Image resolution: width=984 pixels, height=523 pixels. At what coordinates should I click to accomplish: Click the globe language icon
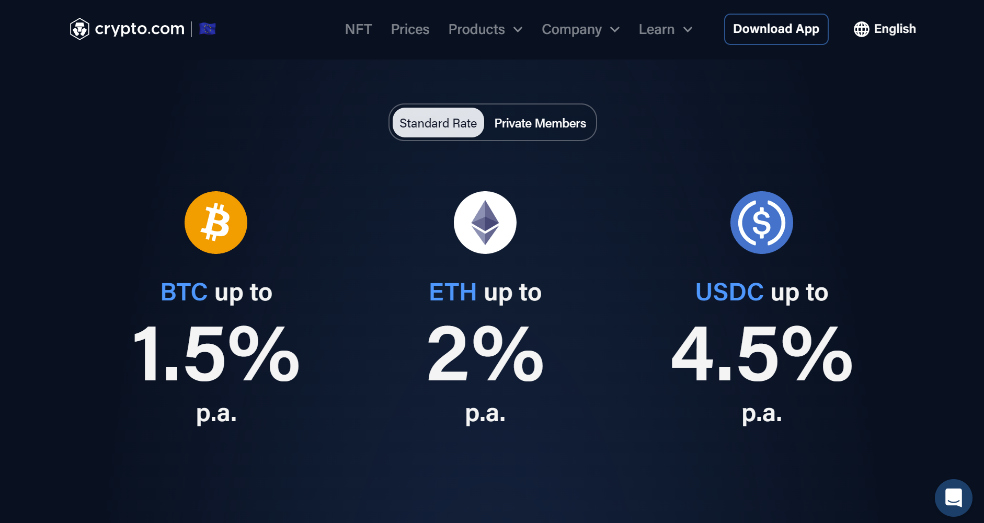[x=861, y=29]
